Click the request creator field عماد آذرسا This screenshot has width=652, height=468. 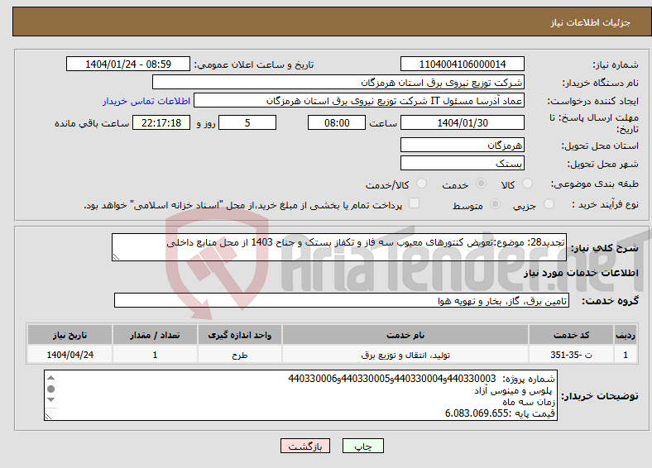pos(359,101)
